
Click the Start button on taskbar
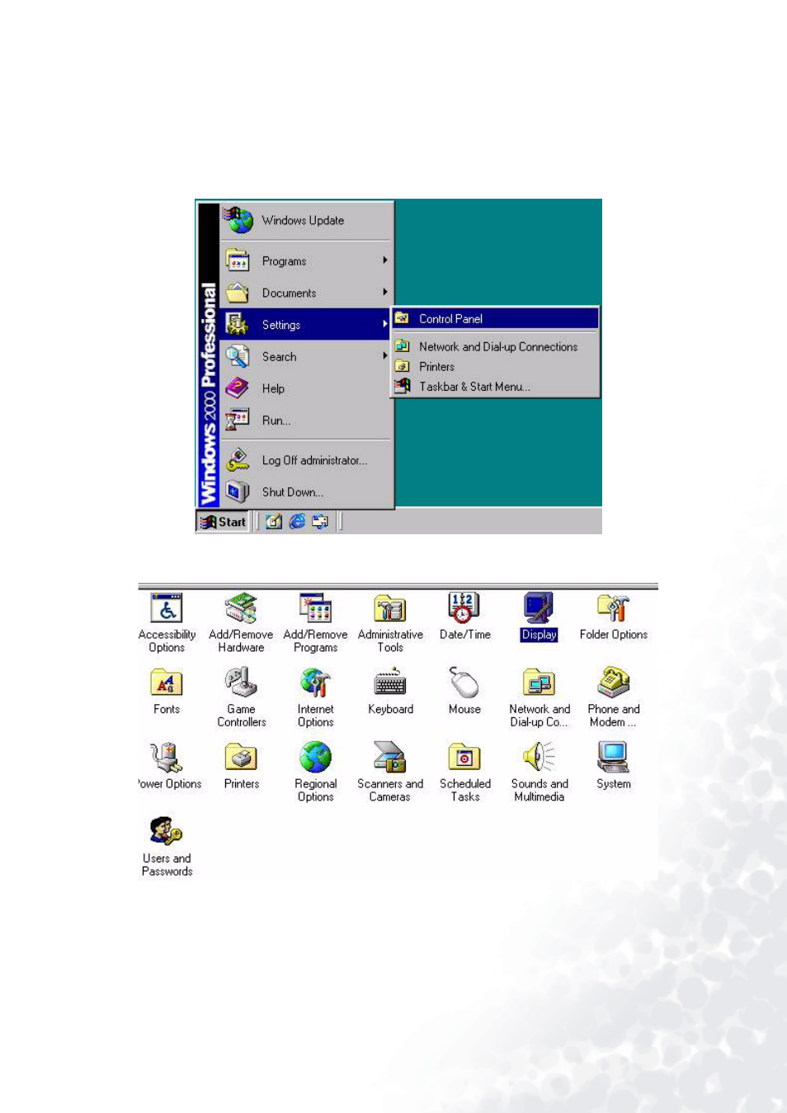click(x=223, y=522)
